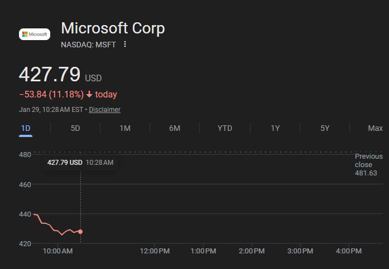Viewport: 389px width, 269px height.
Task: Open the 1Y chart tab
Action: [x=275, y=128]
